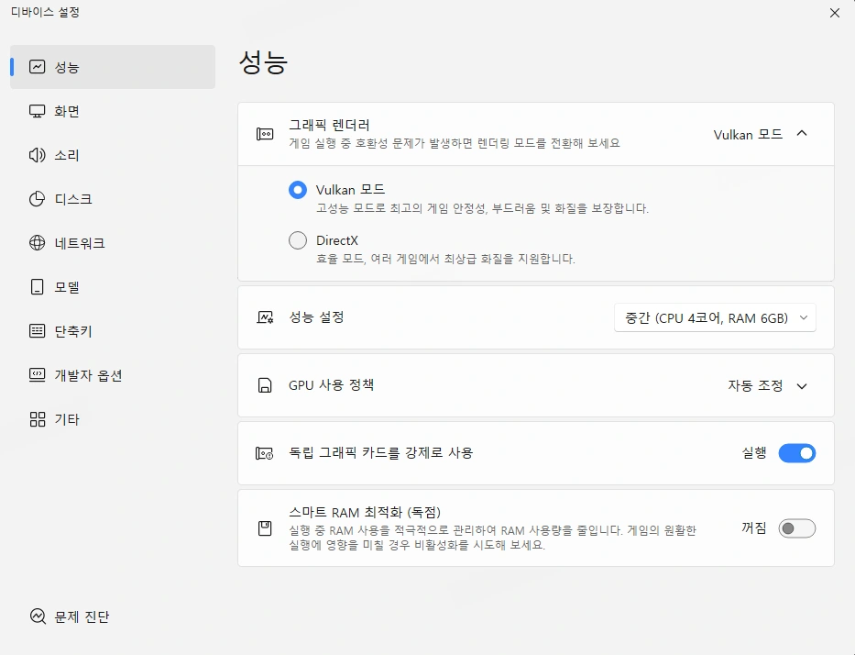Click the GPU 사용 정책 icon
The image size is (855, 655).
tap(265, 385)
